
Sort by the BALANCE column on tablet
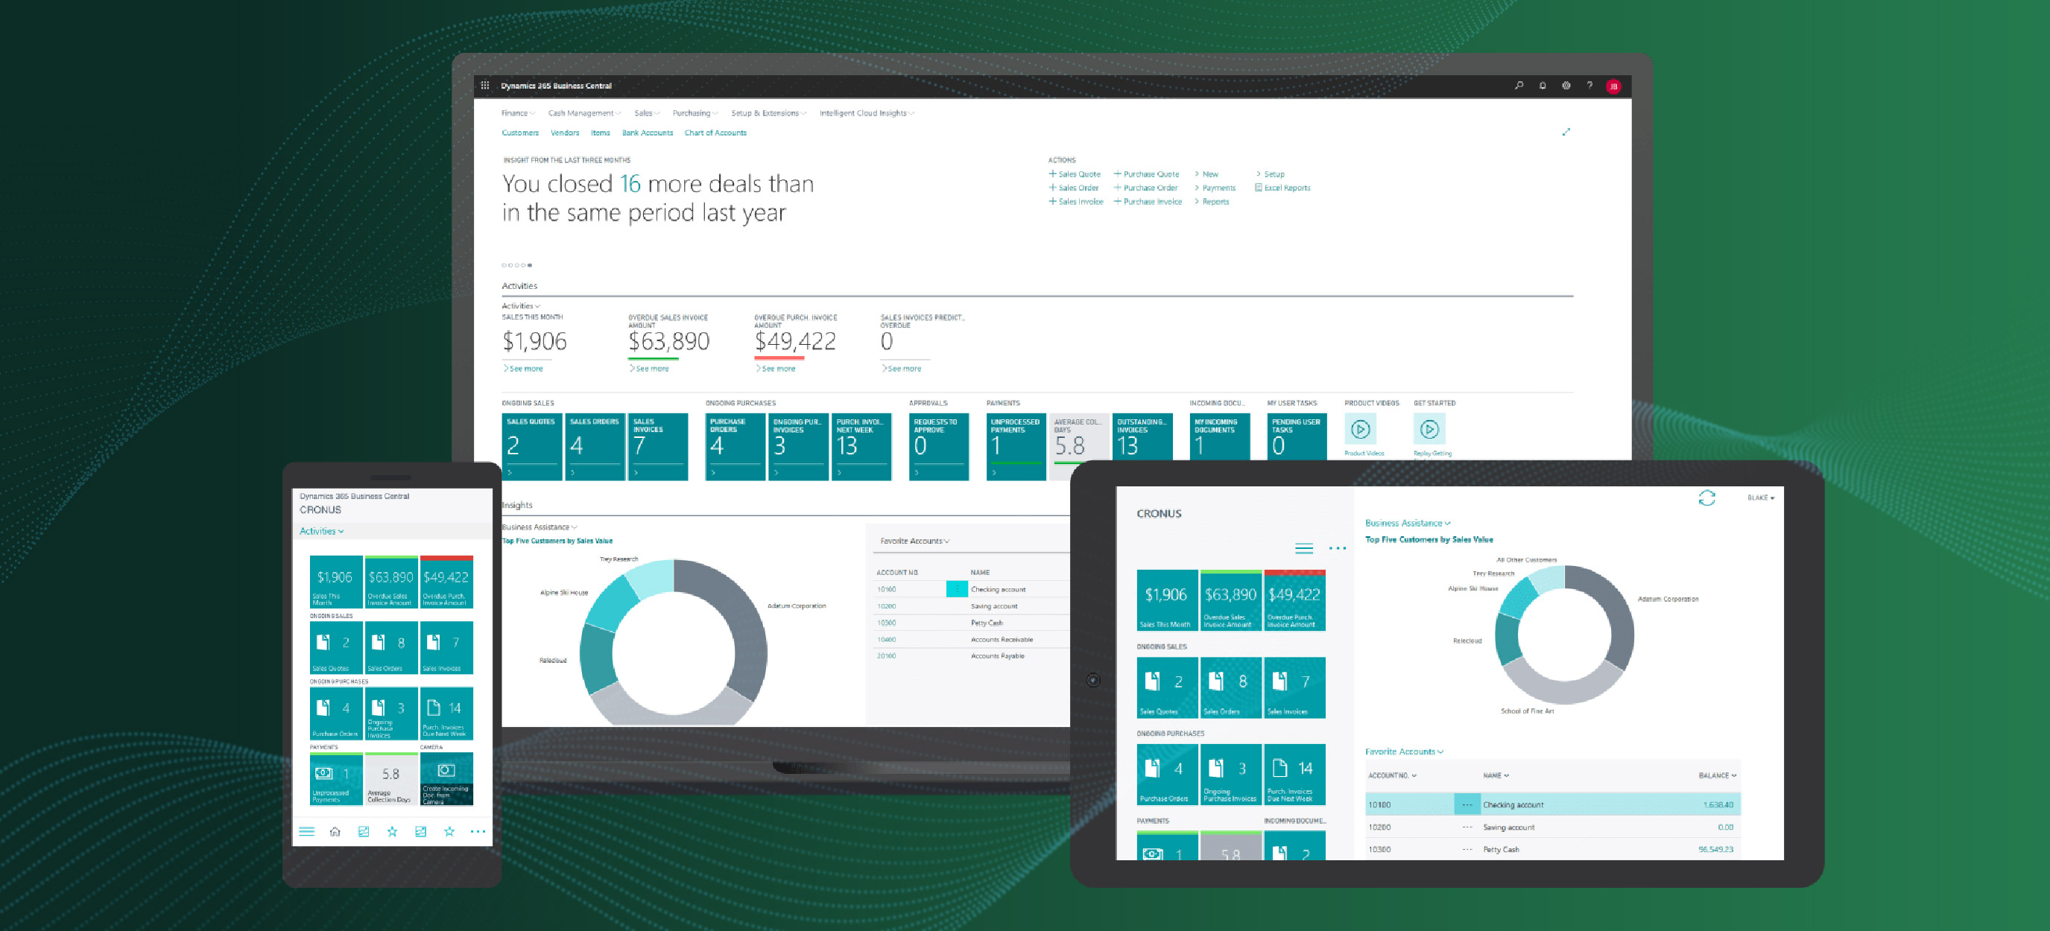pyautogui.click(x=1718, y=775)
